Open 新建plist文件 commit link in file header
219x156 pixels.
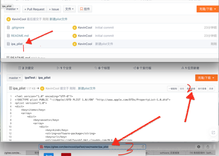[x=87, y=88]
